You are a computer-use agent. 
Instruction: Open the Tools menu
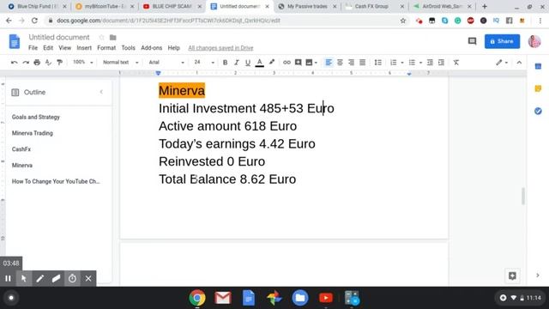128,48
